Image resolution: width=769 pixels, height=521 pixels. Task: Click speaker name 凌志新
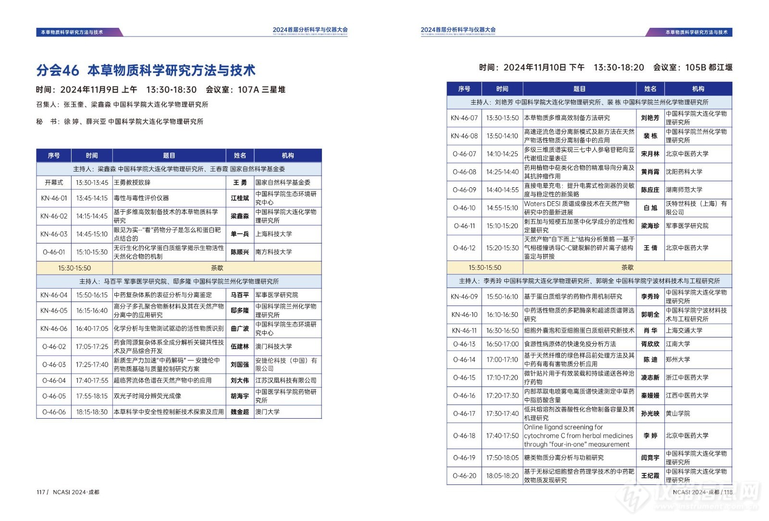tap(650, 377)
